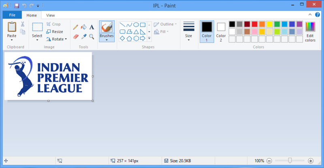Select the Pencil tool

point(75,27)
